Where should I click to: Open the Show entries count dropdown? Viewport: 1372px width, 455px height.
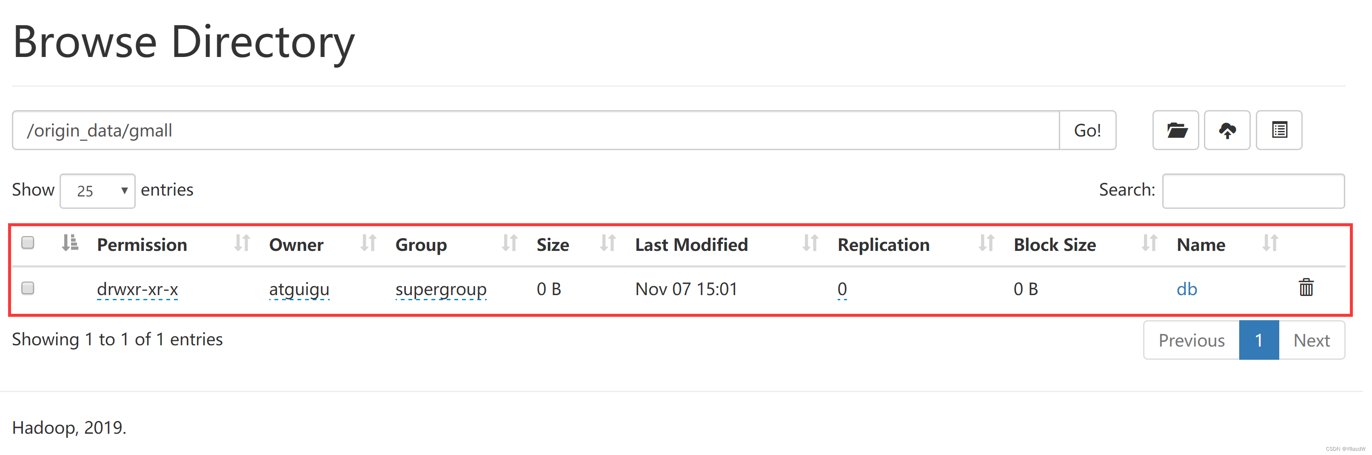point(97,191)
